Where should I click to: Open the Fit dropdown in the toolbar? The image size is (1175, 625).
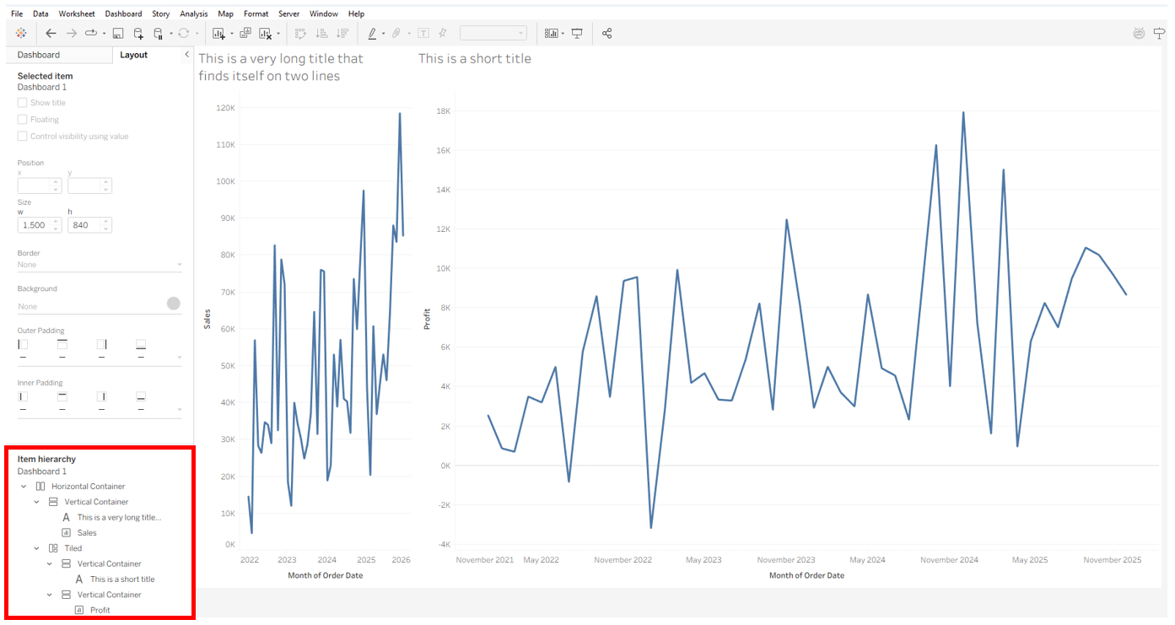(x=493, y=33)
